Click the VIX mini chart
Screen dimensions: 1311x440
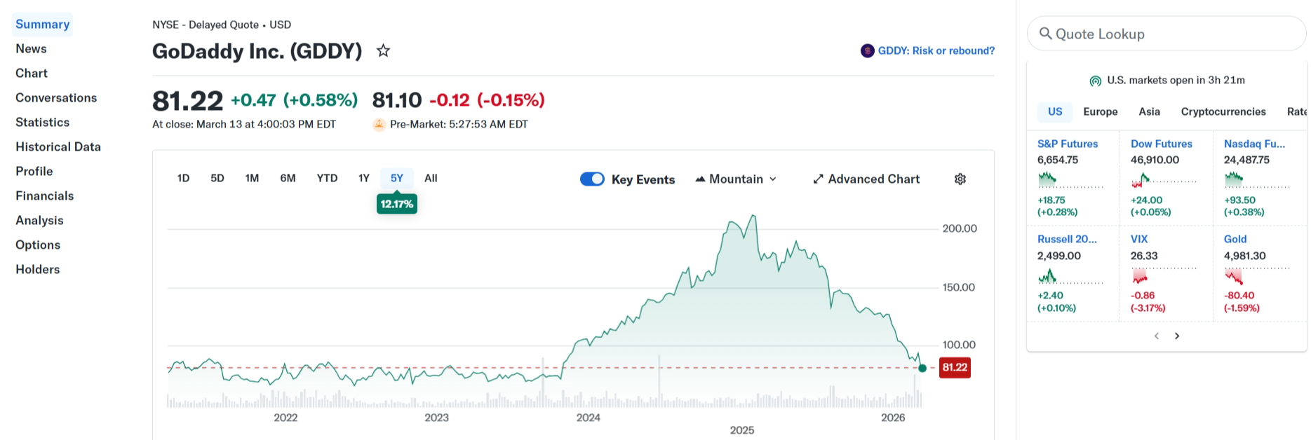coord(1164,275)
